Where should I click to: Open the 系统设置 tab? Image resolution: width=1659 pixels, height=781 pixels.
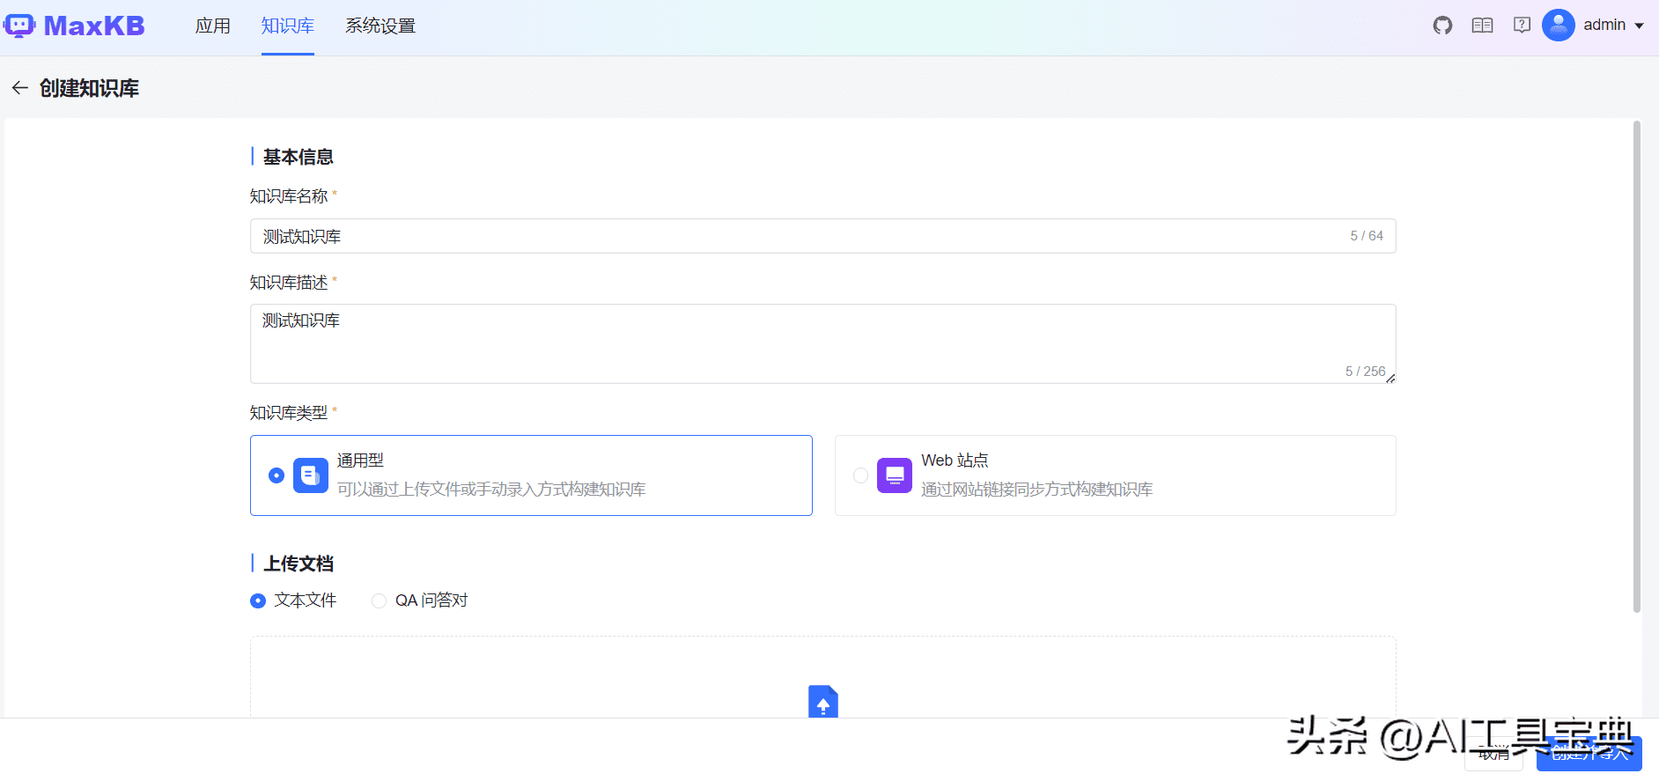point(380,26)
